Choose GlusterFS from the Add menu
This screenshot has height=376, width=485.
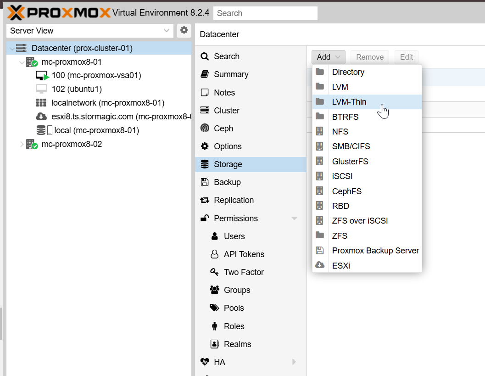[x=367, y=161]
